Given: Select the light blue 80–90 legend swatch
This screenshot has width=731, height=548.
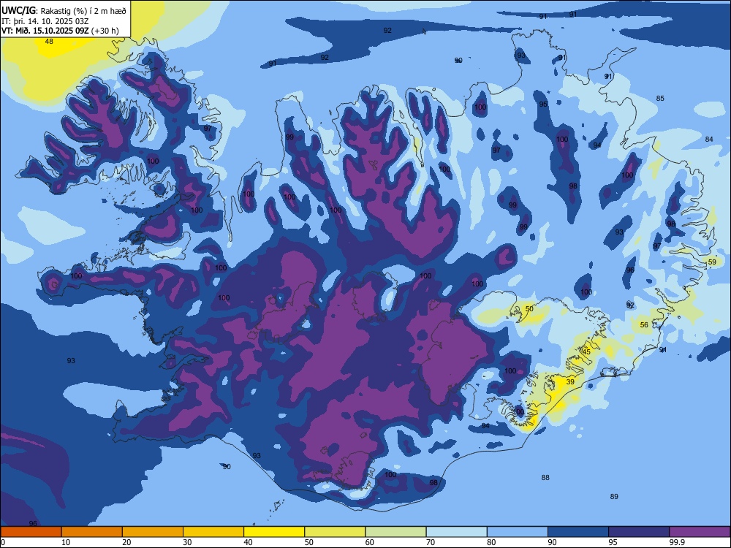Looking at the screenshot, I should 518,532.
